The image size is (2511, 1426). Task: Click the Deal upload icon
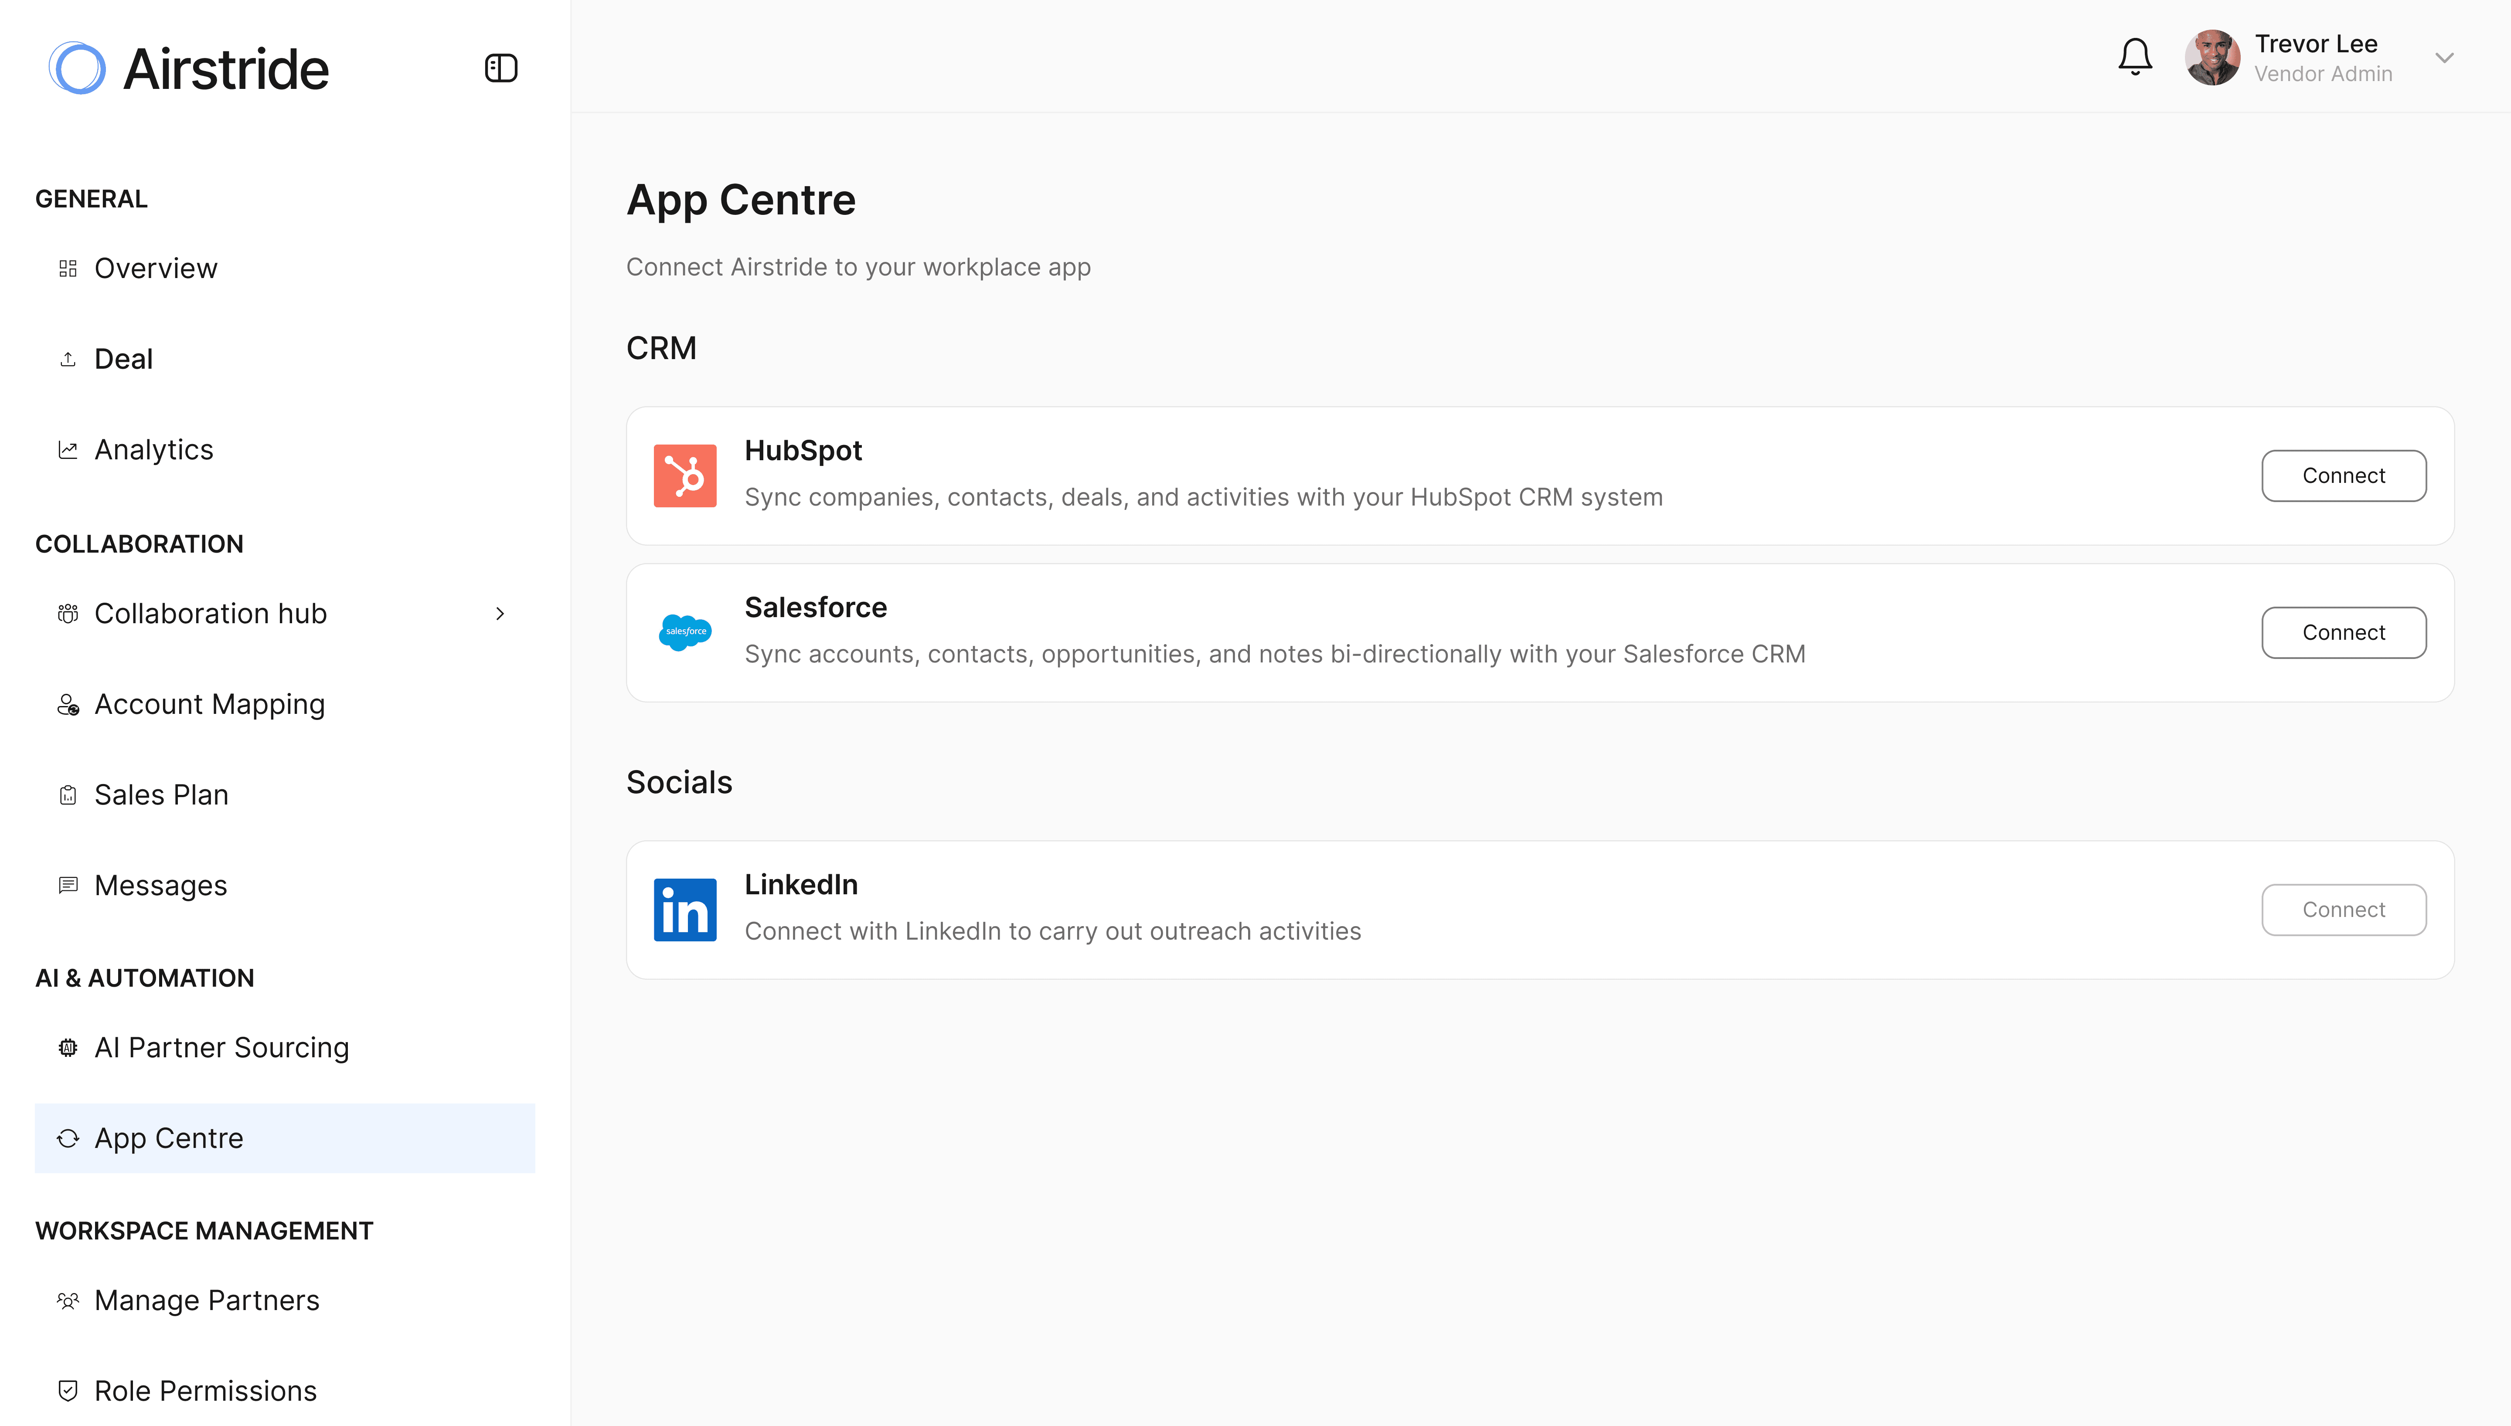[68, 358]
